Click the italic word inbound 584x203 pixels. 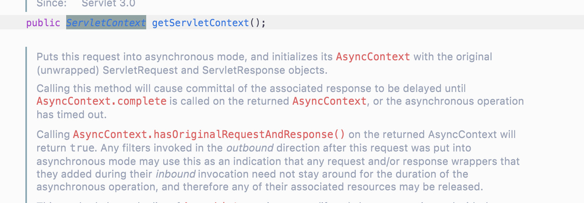(176, 174)
